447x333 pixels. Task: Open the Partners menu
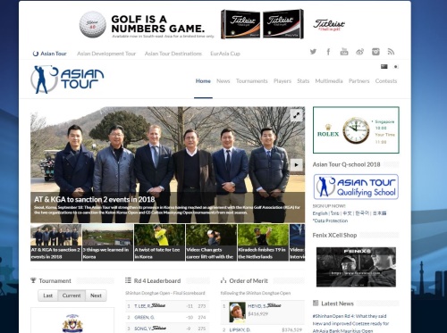(359, 81)
